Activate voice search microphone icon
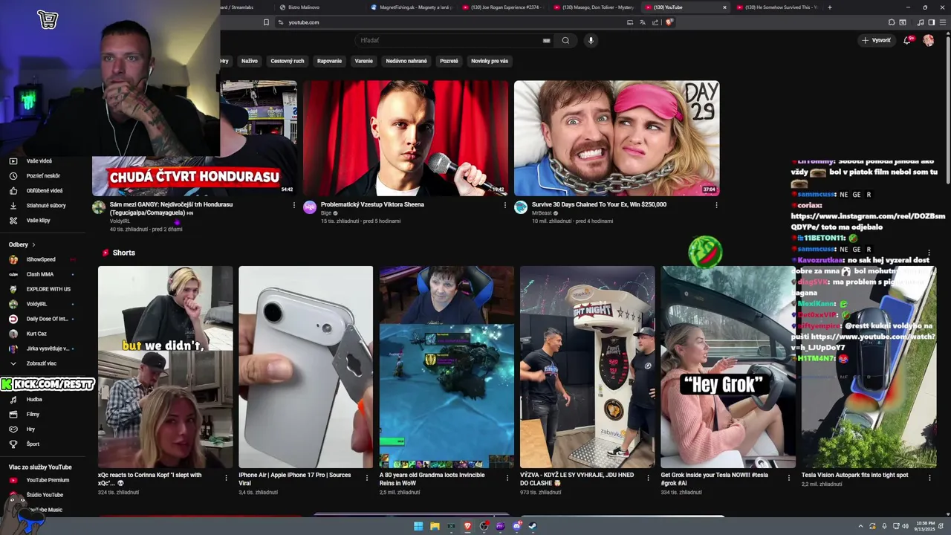951x535 pixels. (x=591, y=40)
